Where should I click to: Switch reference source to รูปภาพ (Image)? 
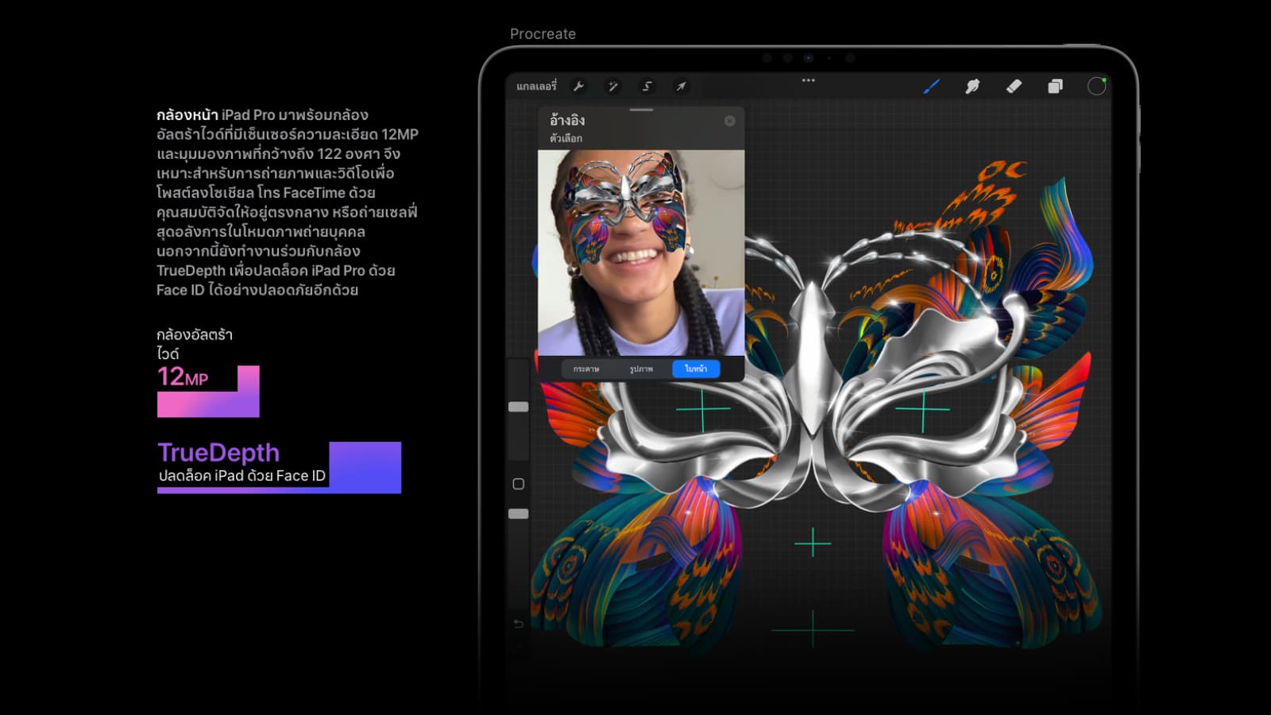coord(641,369)
